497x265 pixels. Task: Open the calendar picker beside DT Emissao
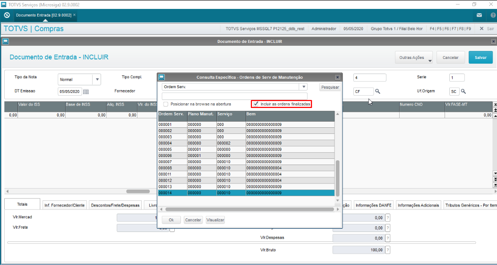pyautogui.click(x=86, y=91)
